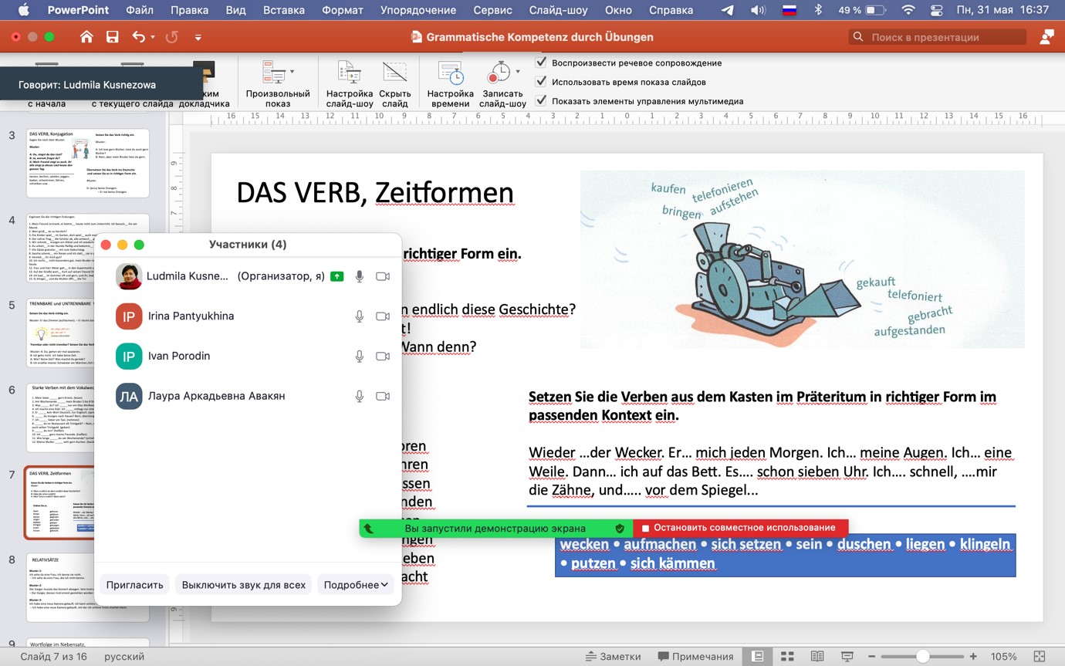Click the share icon in title bar
This screenshot has height=666, width=1065.
point(1046,37)
